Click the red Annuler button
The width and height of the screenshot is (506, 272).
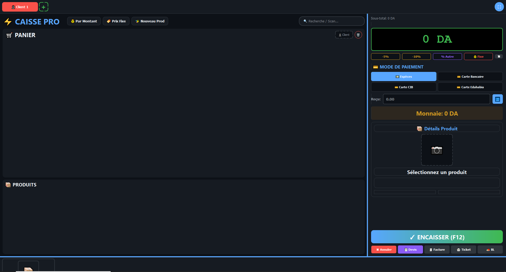(x=384, y=250)
